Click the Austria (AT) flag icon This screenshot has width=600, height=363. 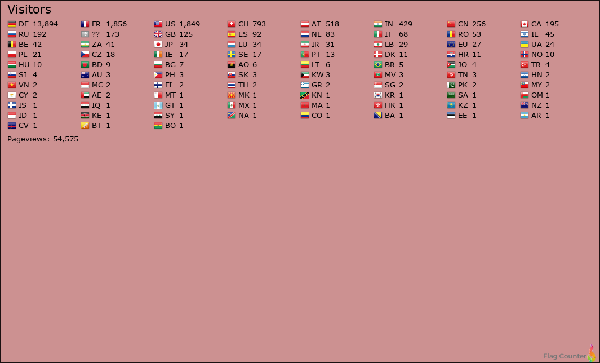[304, 24]
